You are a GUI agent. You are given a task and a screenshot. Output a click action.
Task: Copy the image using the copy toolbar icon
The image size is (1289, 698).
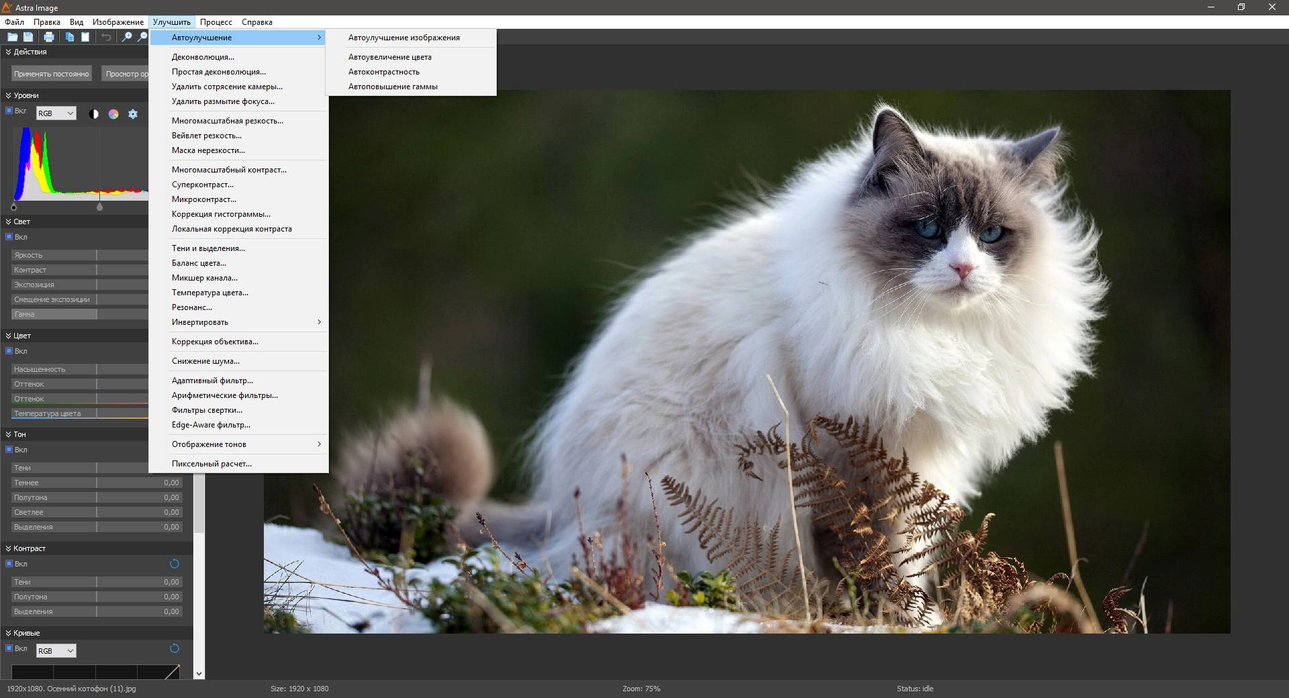(x=69, y=37)
